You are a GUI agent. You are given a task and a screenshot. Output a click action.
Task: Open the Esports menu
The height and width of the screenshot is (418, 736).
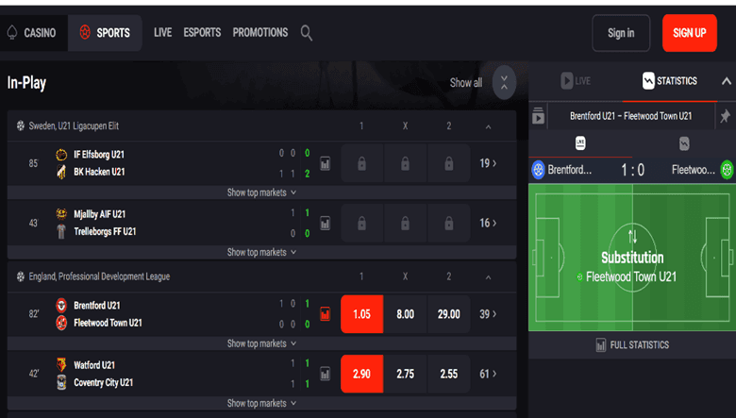point(202,33)
